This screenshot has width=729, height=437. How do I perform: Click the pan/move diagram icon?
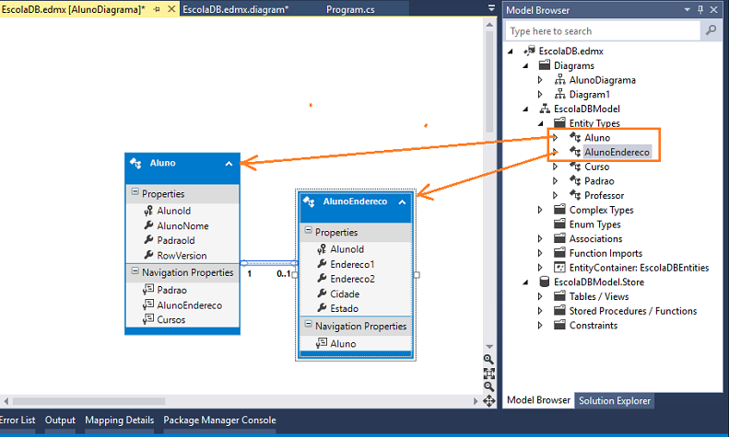click(488, 401)
